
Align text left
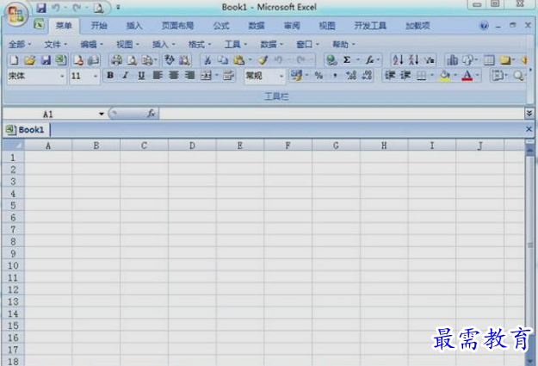click(x=158, y=75)
